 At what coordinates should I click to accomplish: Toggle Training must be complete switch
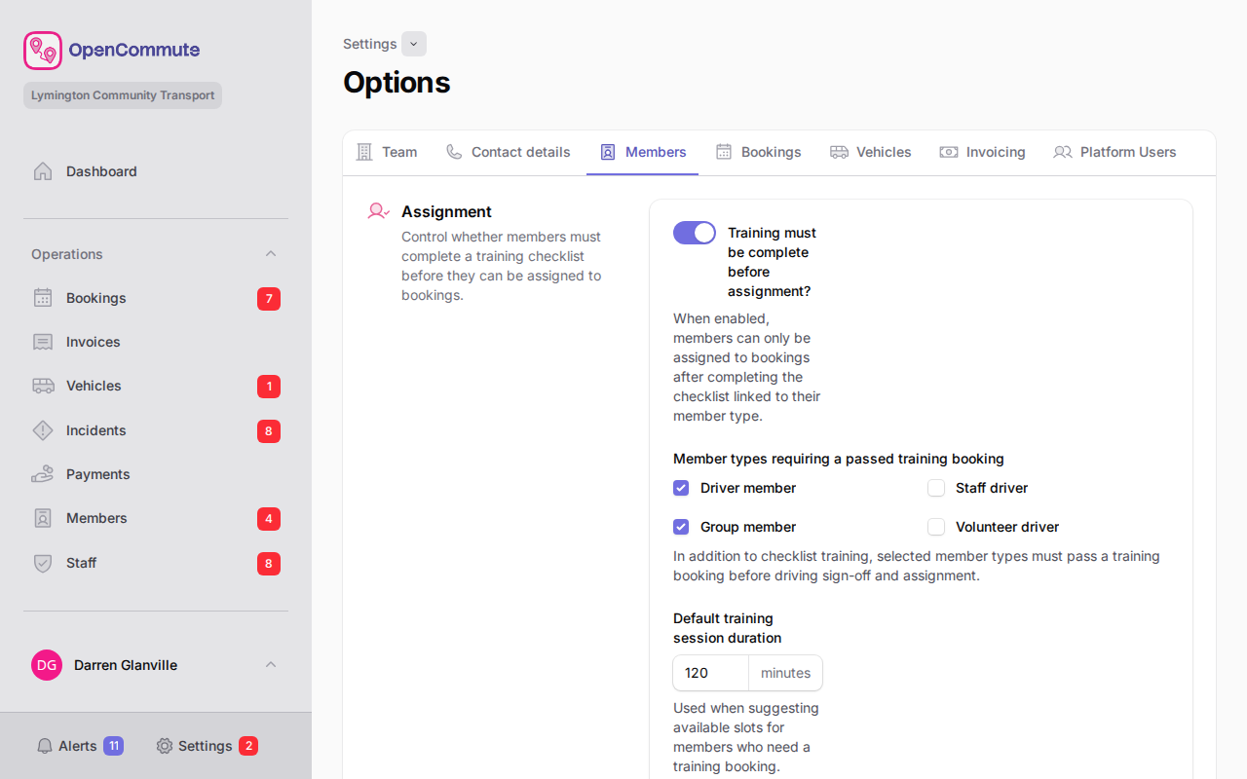(695, 233)
